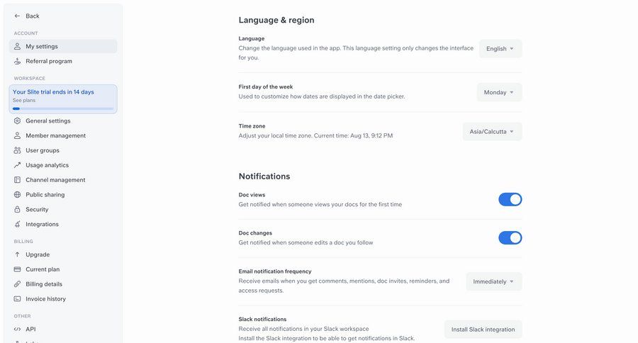Open the Language dropdown set to English
The image size is (638, 343).
(x=500, y=49)
